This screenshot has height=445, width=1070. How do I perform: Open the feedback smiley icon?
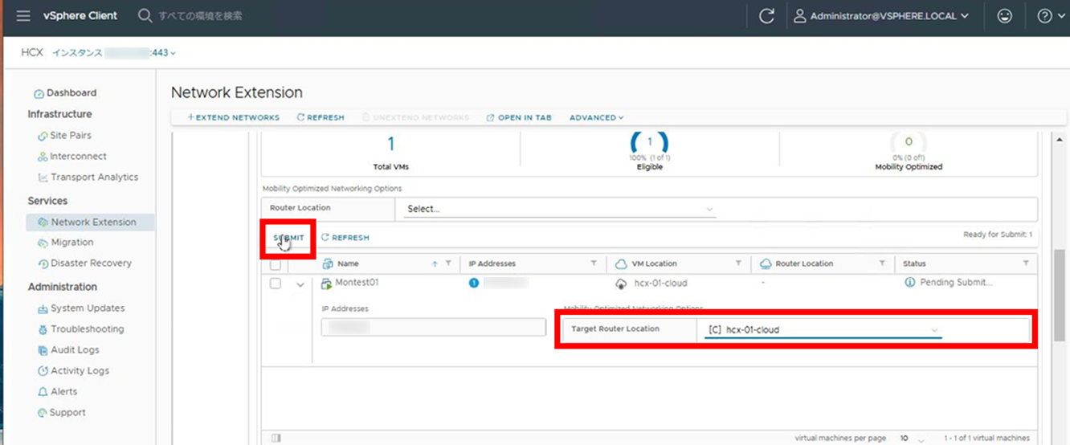pyautogui.click(x=1004, y=16)
